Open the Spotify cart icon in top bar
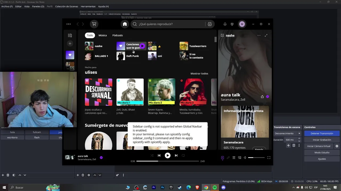 click(94, 24)
